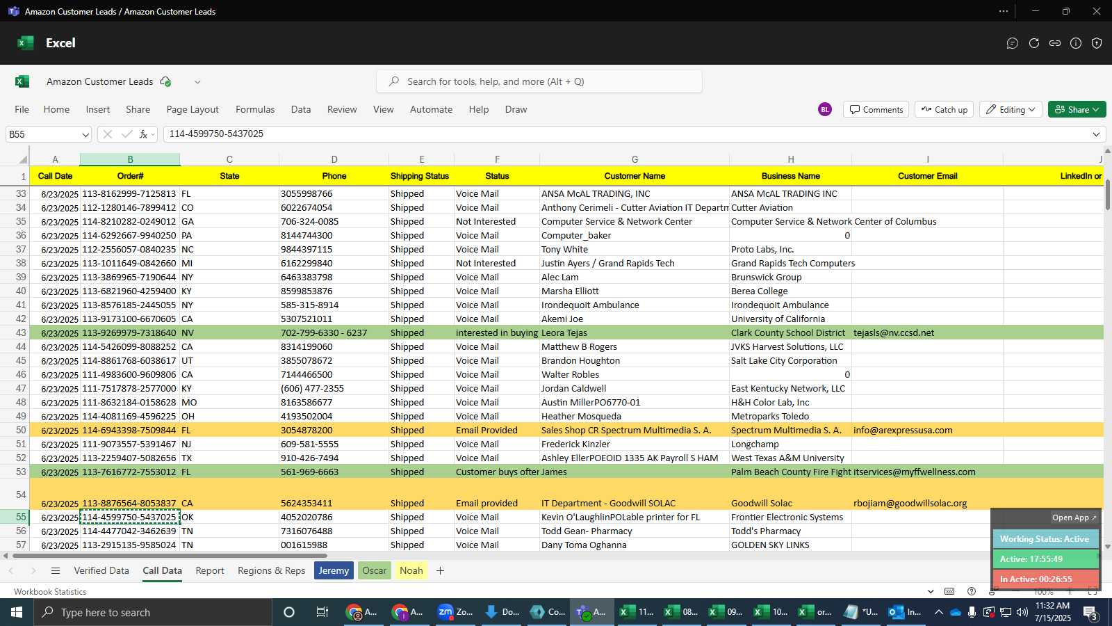Click OneDrive cloud tray icon
This screenshot has width=1112, height=626.
(x=956, y=613)
